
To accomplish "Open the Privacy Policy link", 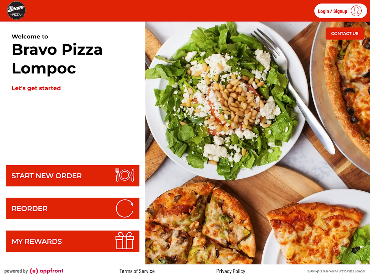I will click(230, 271).
